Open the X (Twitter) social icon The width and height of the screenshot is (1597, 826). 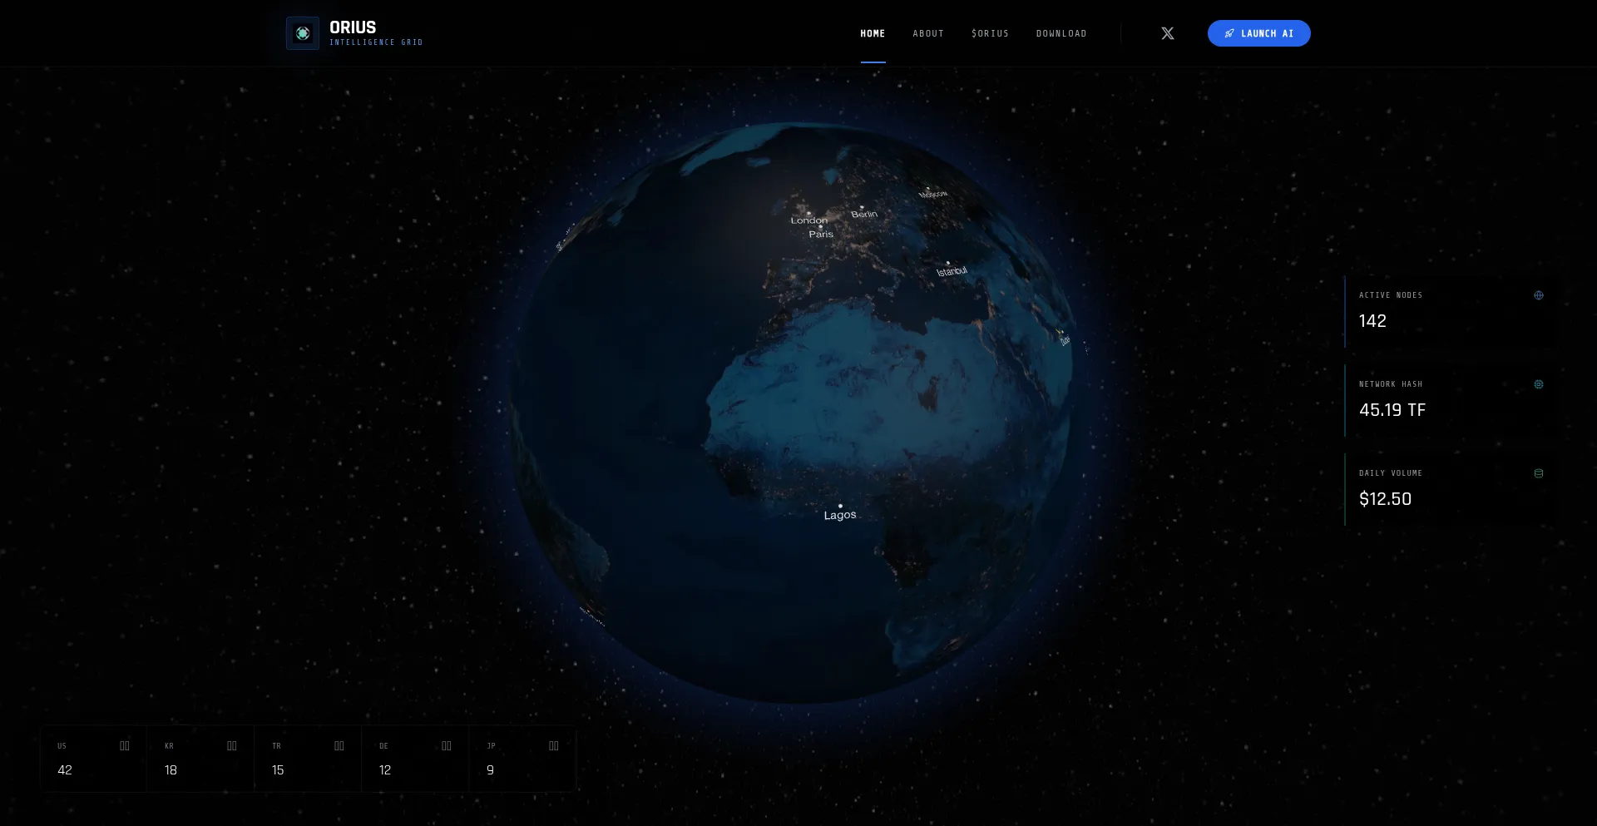1168,33
